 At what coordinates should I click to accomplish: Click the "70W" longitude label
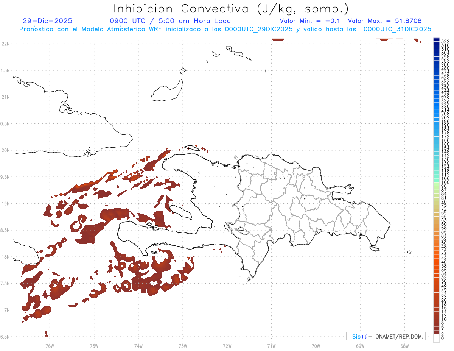coord(316,346)
